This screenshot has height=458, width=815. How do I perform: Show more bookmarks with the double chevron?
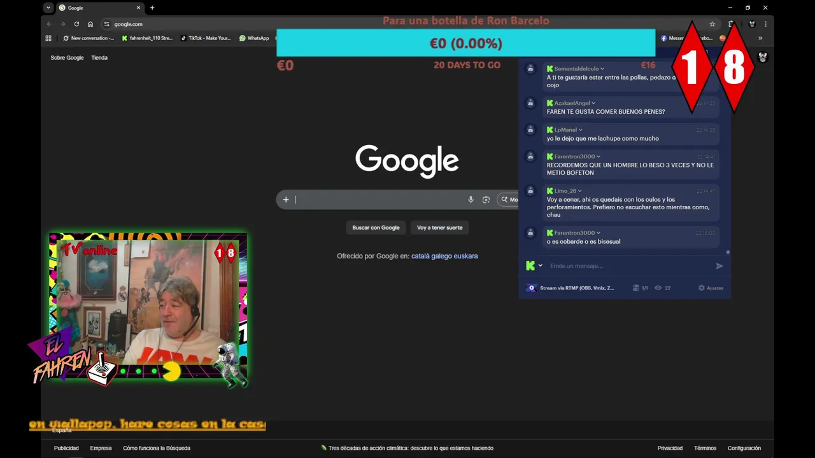[760, 38]
